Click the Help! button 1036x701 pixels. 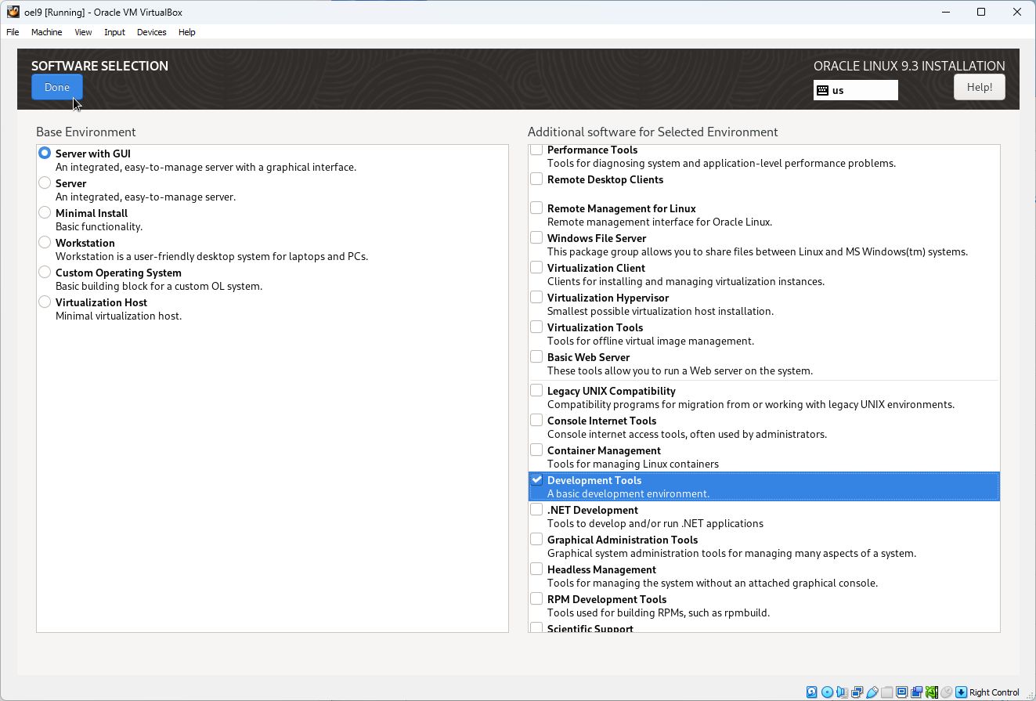980,87
